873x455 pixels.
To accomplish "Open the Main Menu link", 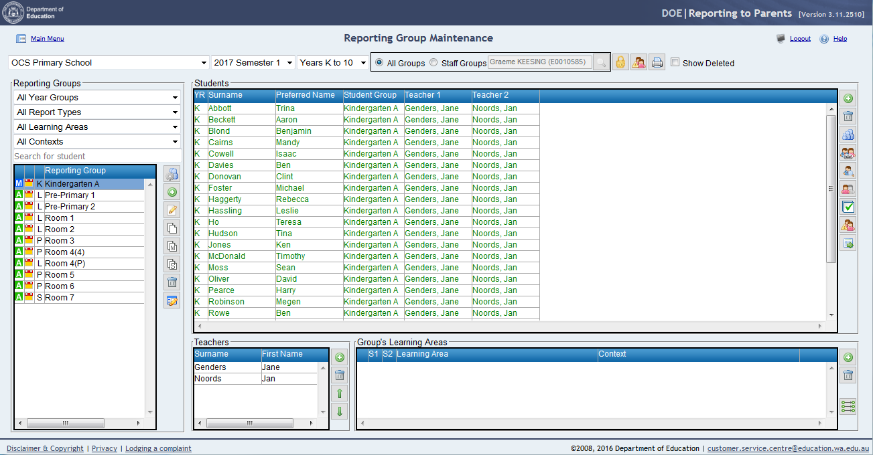I will tap(48, 39).
